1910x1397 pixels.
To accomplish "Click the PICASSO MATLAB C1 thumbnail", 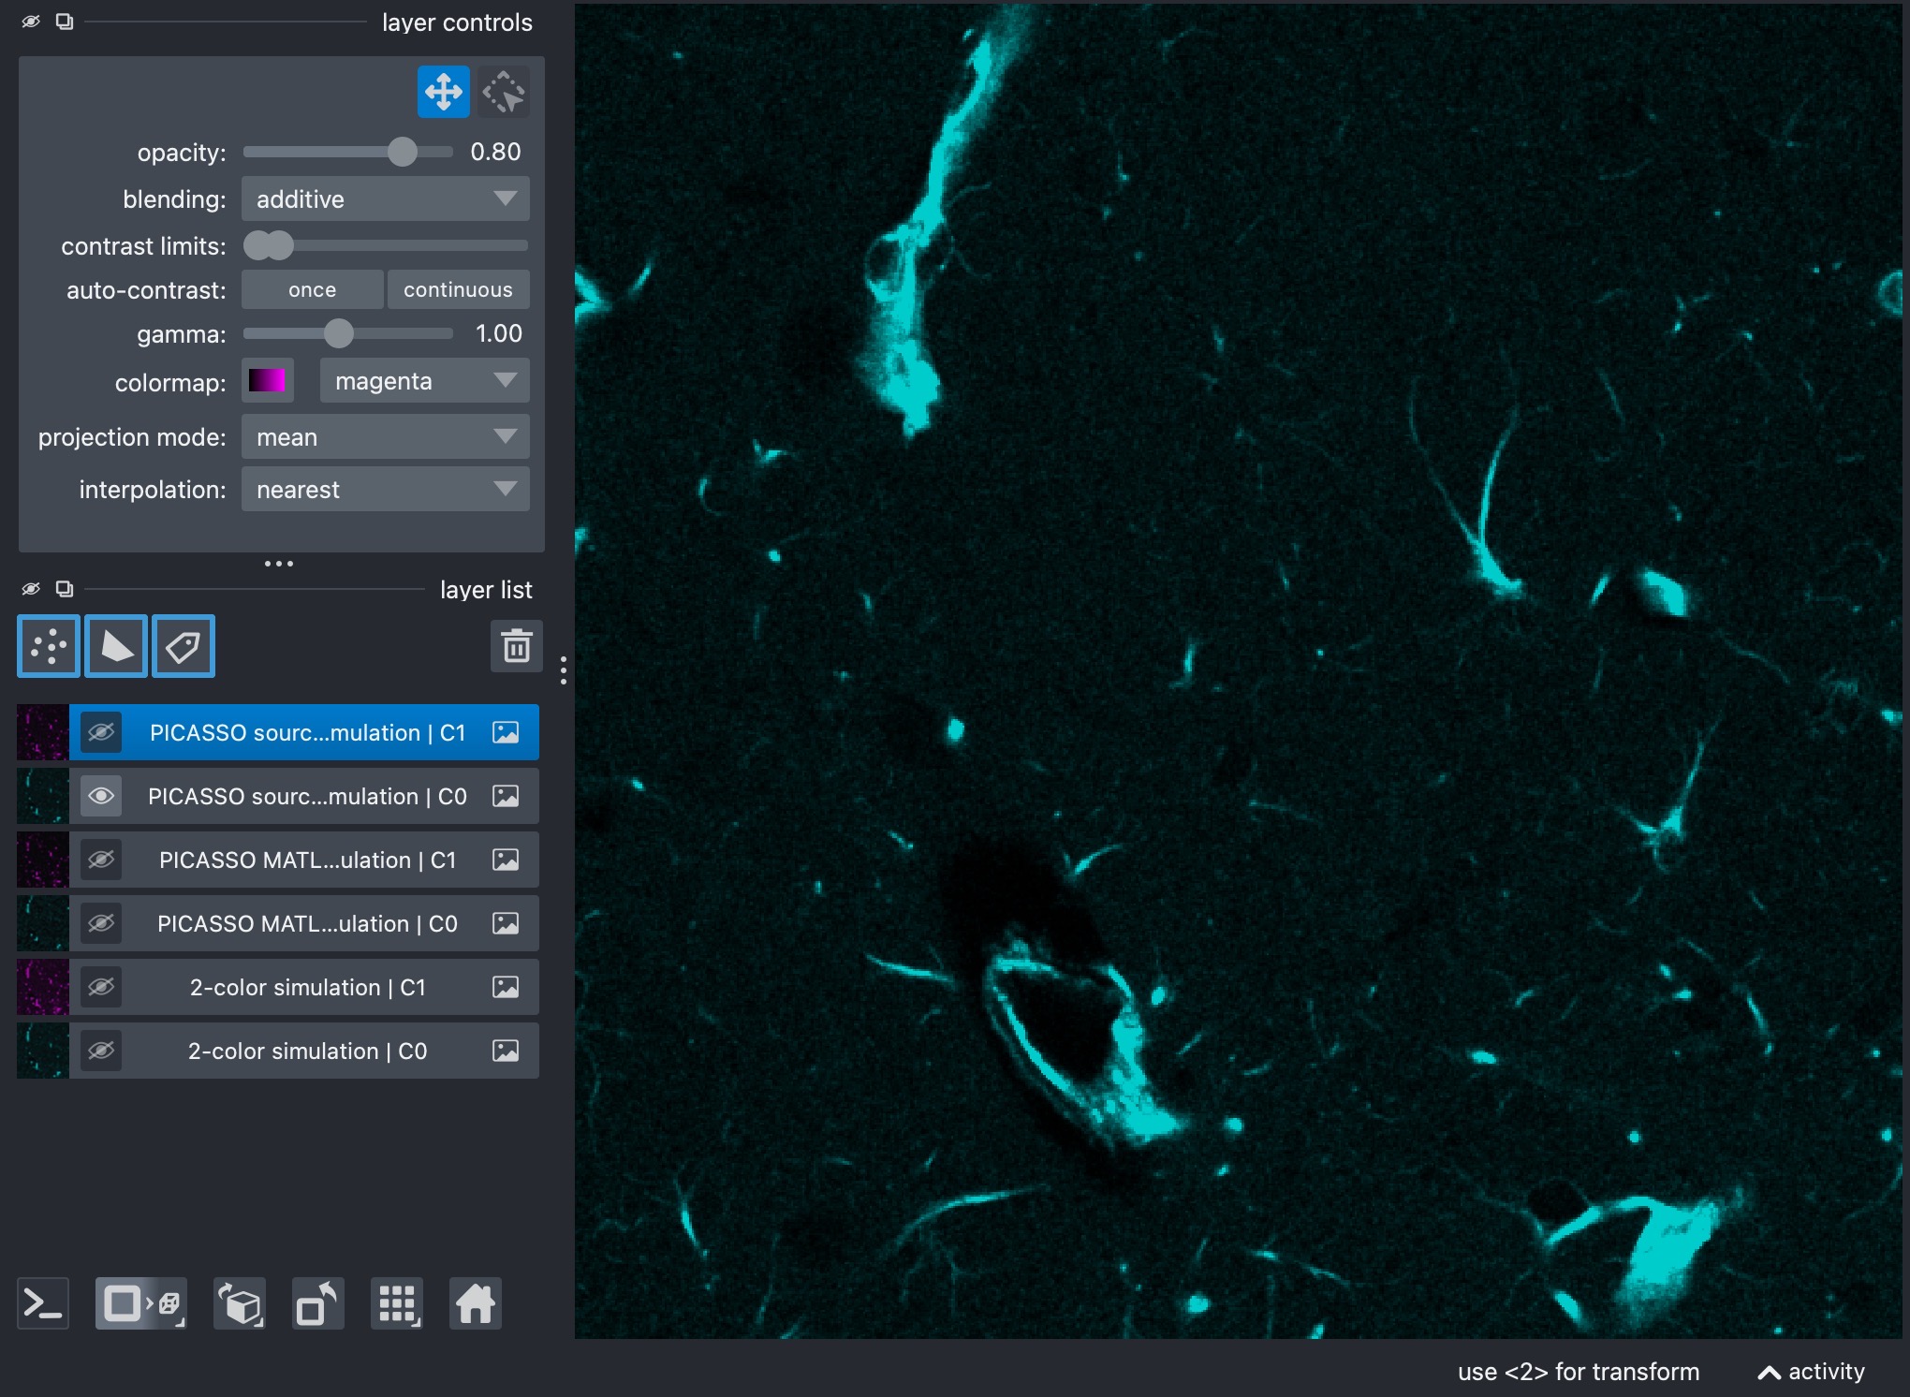I will click(x=43, y=860).
